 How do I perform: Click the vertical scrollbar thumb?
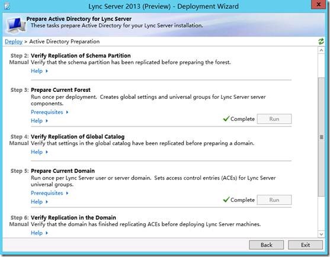click(321, 137)
